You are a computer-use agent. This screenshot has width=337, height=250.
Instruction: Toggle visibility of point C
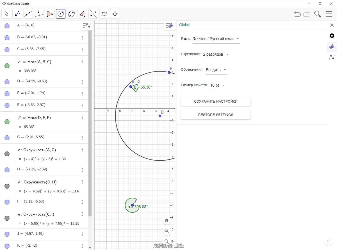click(7, 49)
